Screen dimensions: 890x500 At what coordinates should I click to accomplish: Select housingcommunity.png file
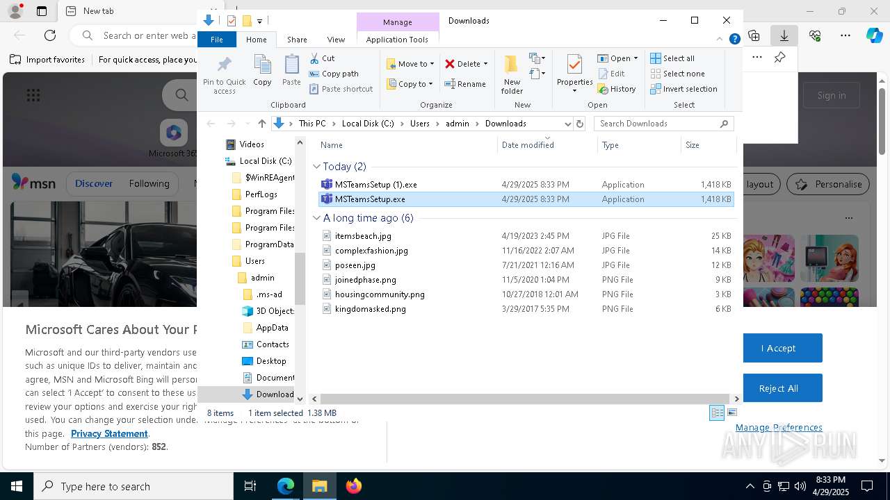pyautogui.click(x=379, y=294)
